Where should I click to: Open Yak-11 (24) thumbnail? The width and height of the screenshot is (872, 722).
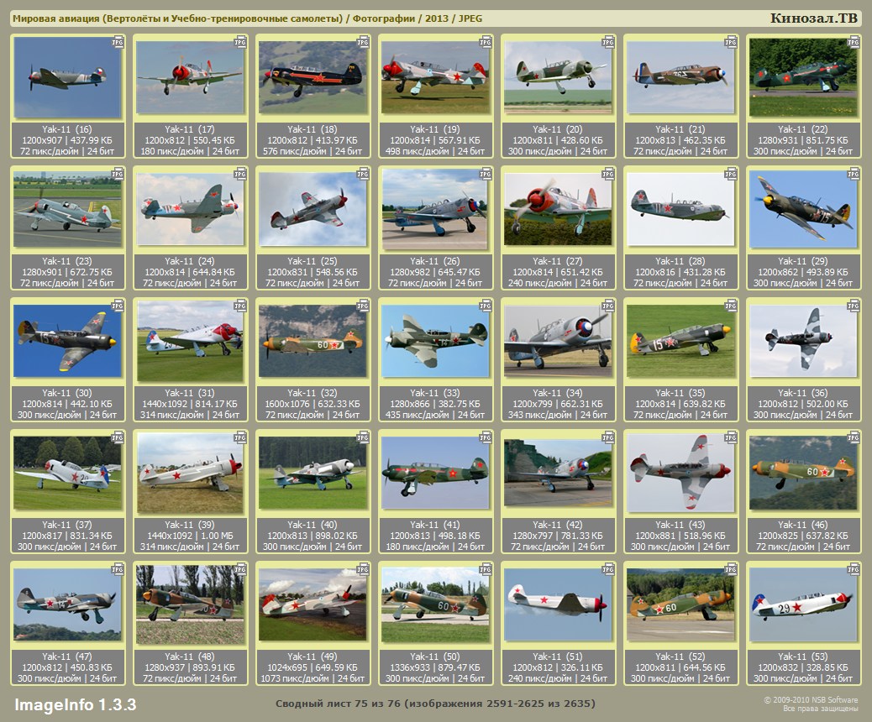point(190,209)
